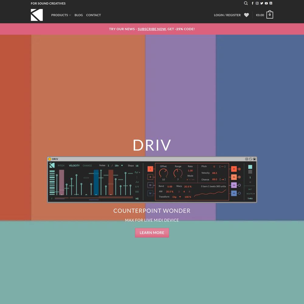The image size is (304, 304).
Task: Expand the waveform shape selector with caret
Action: tap(137, 172)
